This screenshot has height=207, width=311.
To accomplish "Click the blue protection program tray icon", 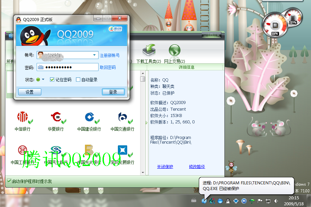I will coord(204,201).
